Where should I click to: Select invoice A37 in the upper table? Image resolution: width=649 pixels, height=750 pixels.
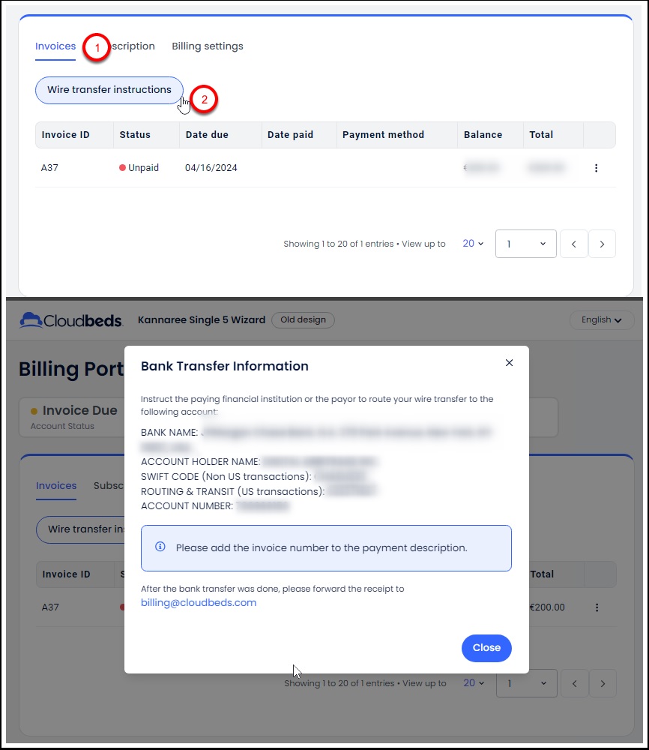point(49,168)
